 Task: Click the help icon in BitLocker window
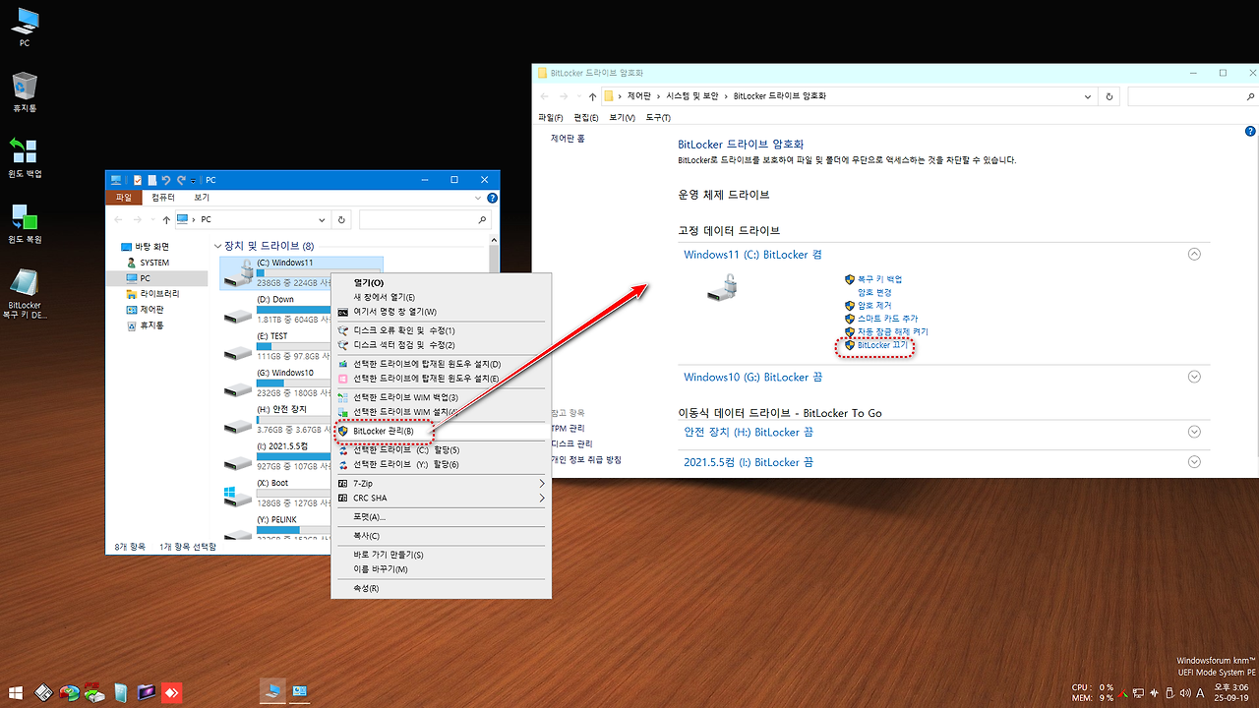[1250, 132]
